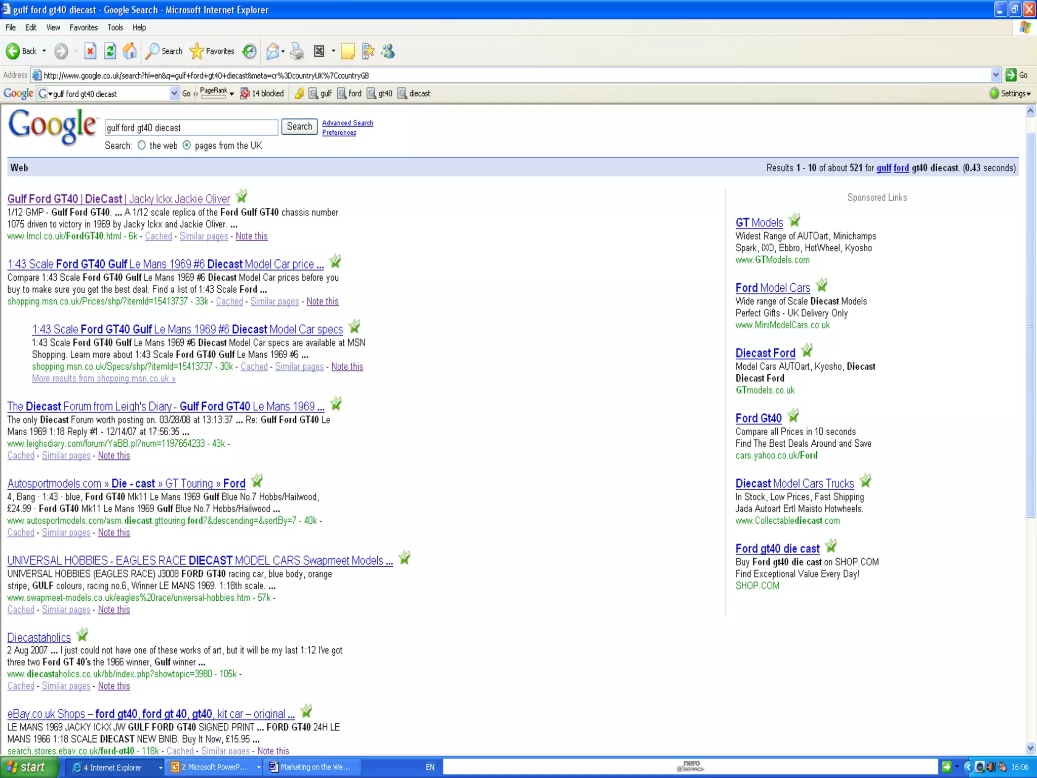Expand the Google toolbar search box dropdown
The width and height of the screenshot is (1037, 778).
(x=174, y=94)
